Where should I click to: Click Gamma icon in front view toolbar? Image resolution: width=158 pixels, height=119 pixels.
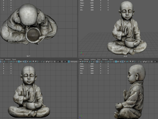pos(62,61)
